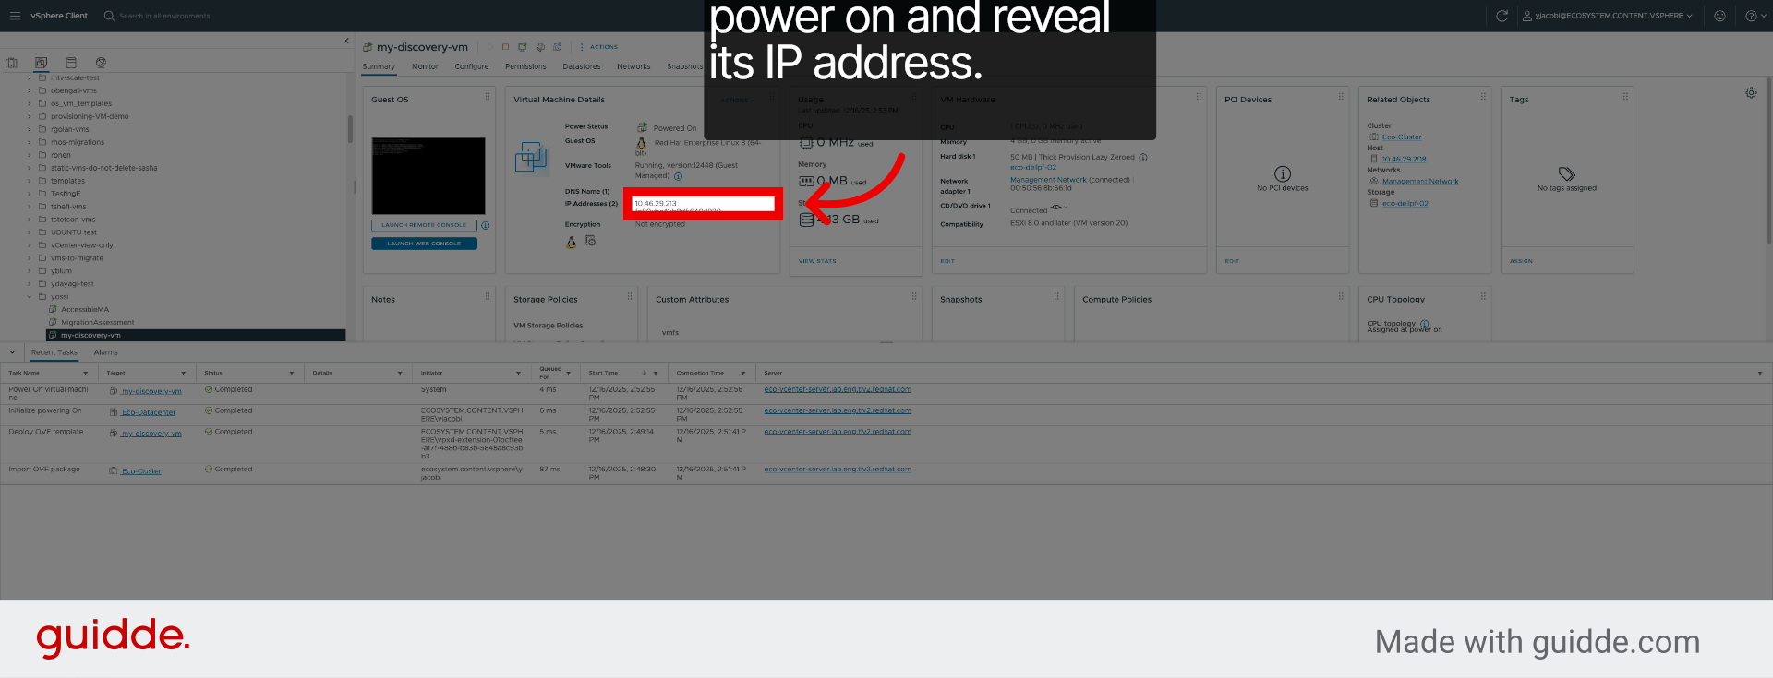Sort by Start Time arrow
This screenshot has height=678, width=1773.
(644, 374)
